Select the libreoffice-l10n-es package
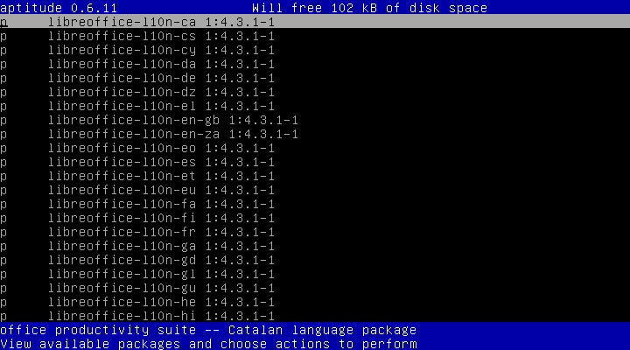The width and height of the screenshot is (630, 350). 315,162
